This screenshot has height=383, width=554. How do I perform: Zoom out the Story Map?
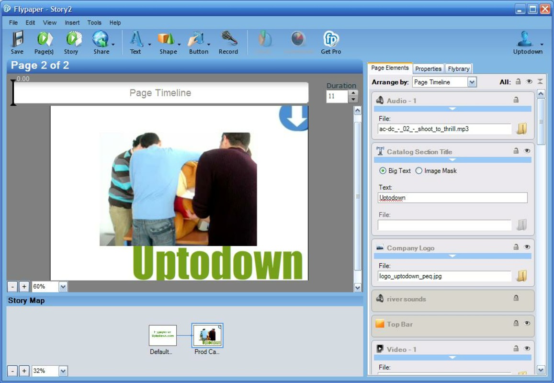(x=12, y=371)
